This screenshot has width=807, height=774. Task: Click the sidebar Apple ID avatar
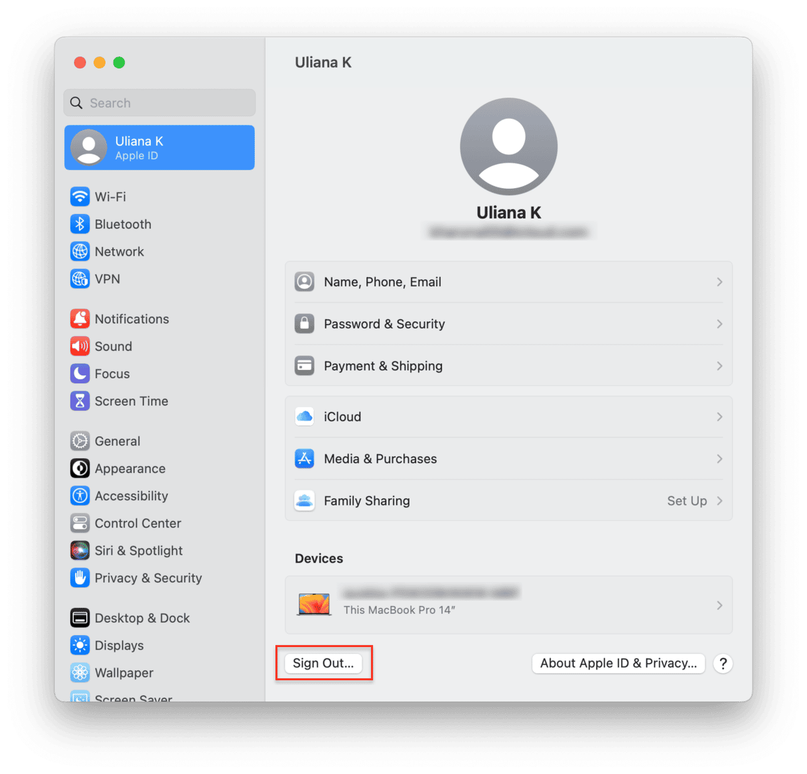click(89, 147)
